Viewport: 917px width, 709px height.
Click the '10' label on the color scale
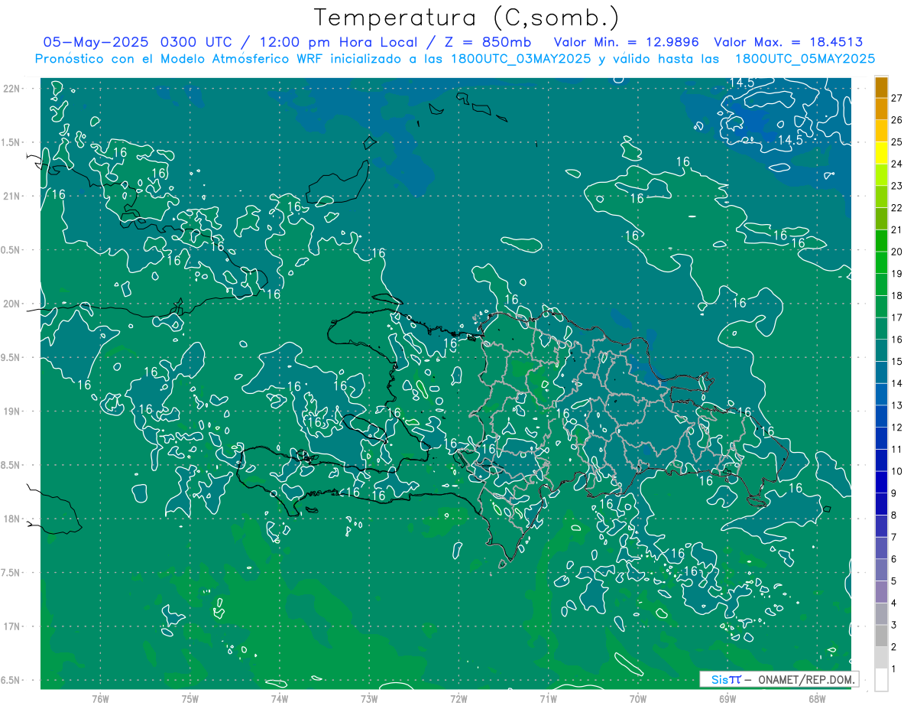[897, 470]
